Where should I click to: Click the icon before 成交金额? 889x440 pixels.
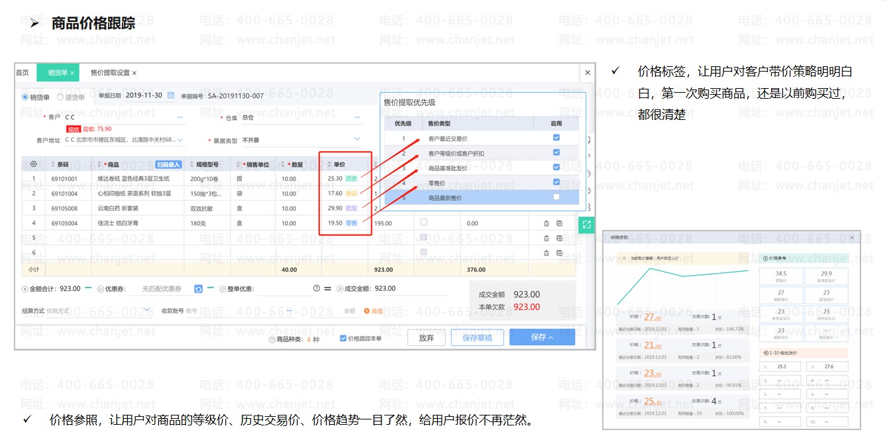click(x=339, y=289)
